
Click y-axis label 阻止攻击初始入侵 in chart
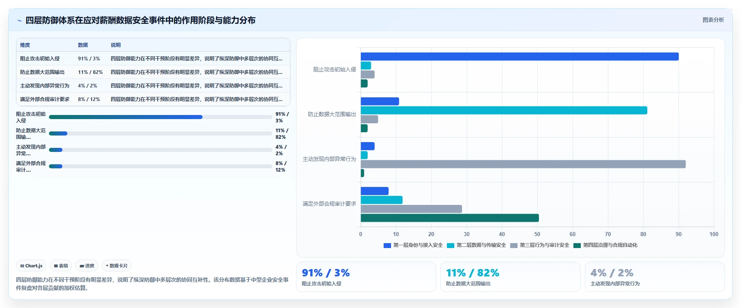[335, 70]
